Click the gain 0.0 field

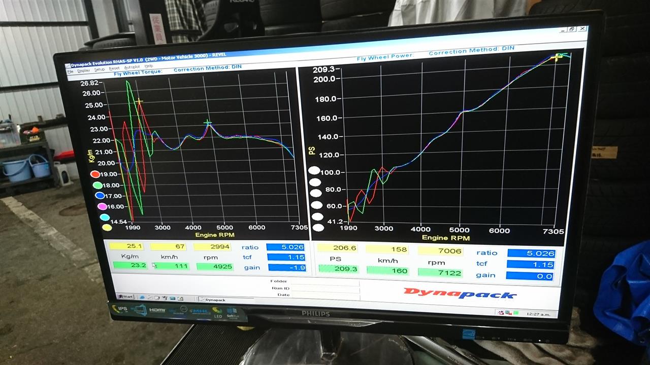(x=530, y=276)
